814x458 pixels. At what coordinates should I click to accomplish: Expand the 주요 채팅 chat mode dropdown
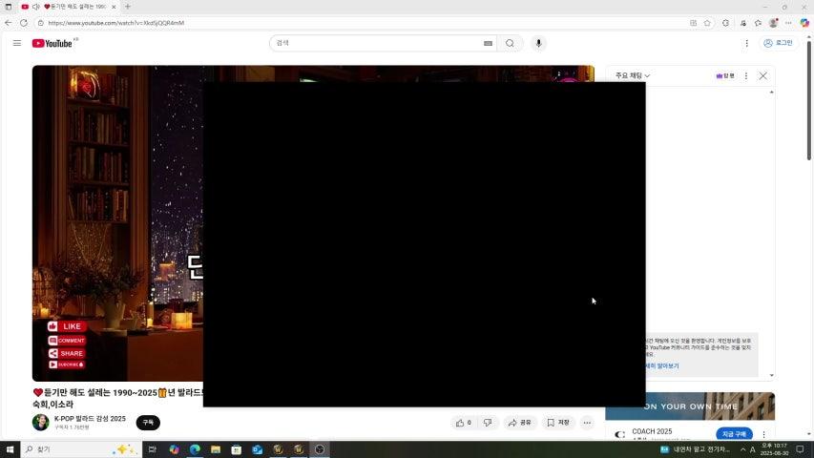(x=633, y=75)
